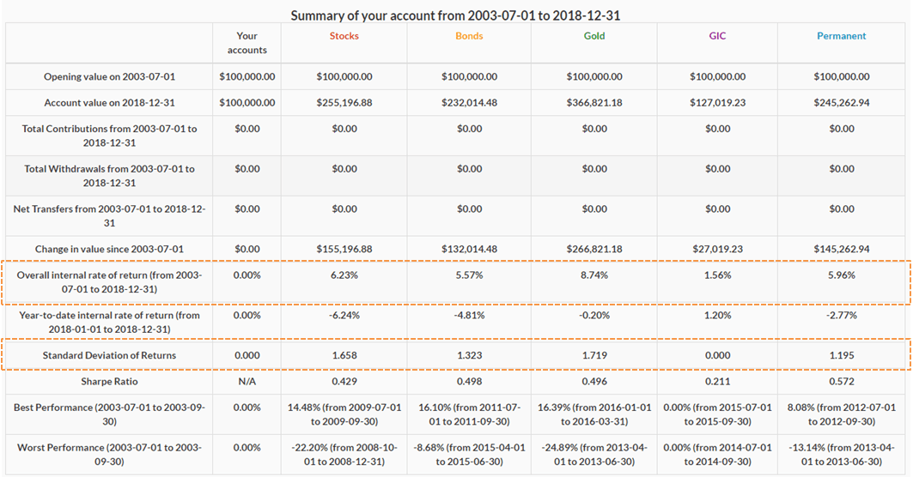This screenshot has height=477, width=913.
Task: Select Stocks overall return 6.23% cell
Action: point(344,275)
